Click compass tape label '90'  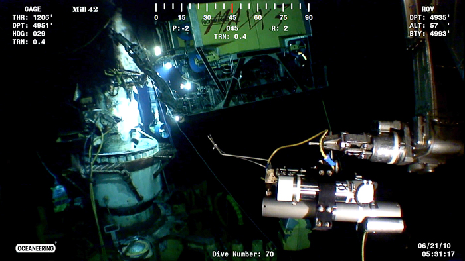(x=309, y=17)
